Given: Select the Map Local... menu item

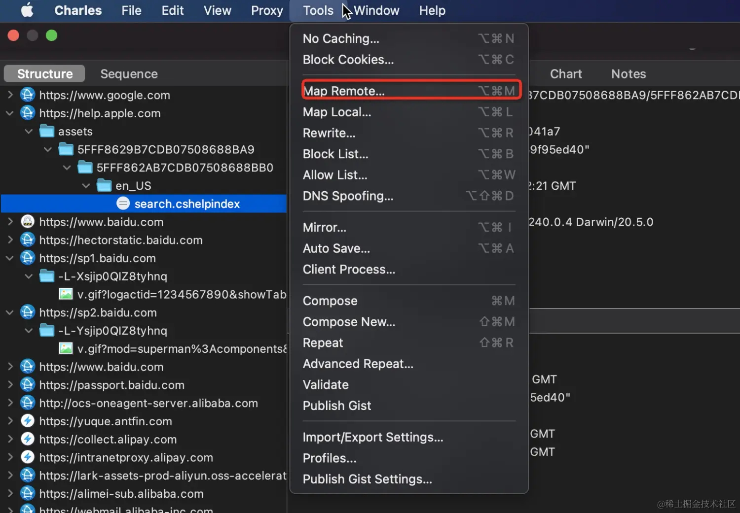Looking at the screenshot, I should (x=409, y=112).
